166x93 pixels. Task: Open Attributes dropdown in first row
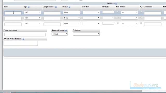click(x=108, y=12)
